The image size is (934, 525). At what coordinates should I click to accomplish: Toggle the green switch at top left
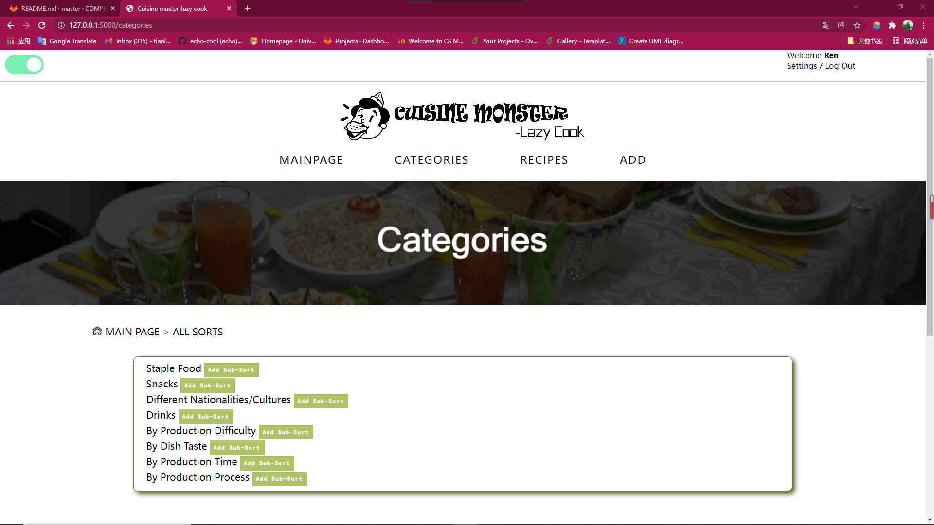[x=24, y=65]
